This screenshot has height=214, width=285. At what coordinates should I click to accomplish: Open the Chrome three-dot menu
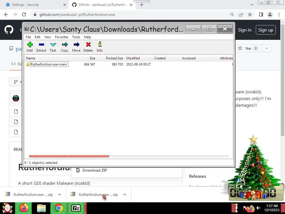pos(279,14)
